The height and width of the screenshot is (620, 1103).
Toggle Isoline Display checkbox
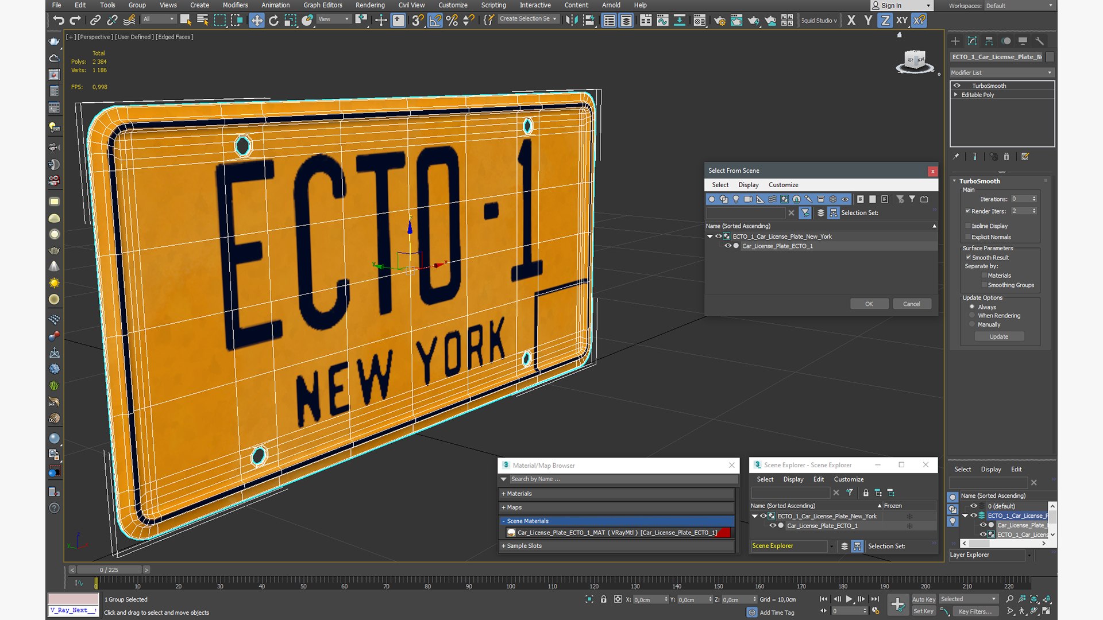(x=968, y=226)
